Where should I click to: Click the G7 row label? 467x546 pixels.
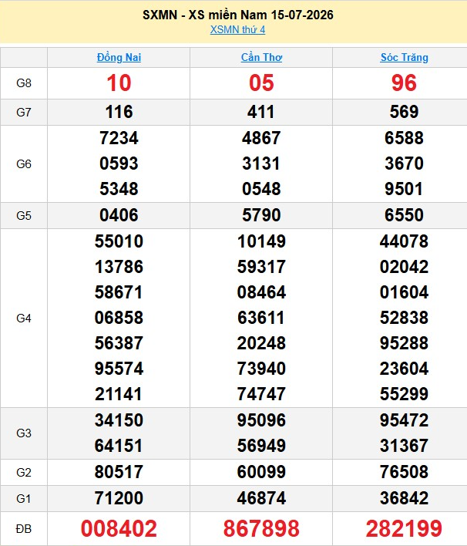pos(24,113)
